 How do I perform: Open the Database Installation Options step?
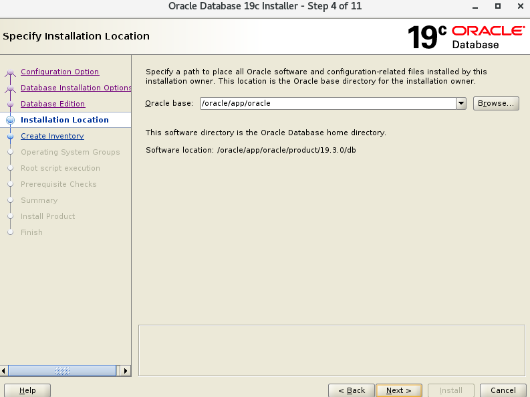pos(76,88)
